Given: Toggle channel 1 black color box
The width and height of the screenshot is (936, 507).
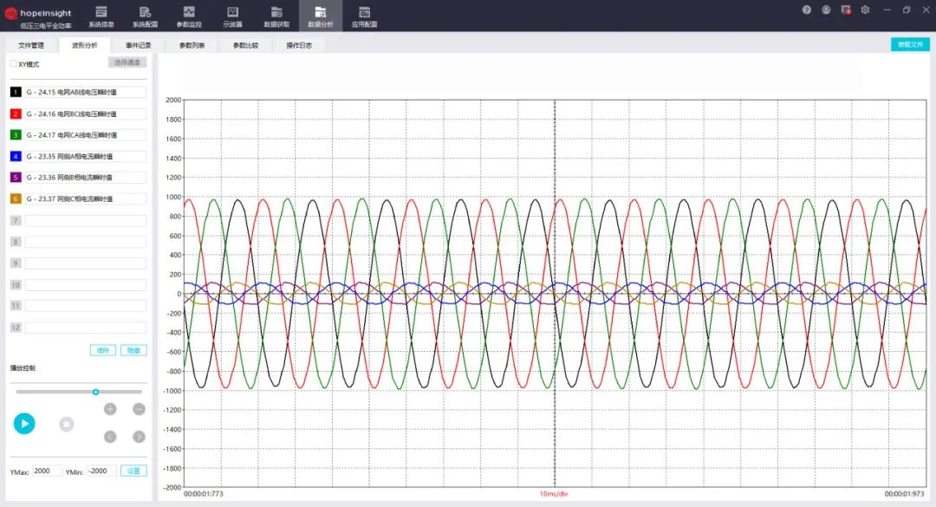Looking at the screenshot, I should click(x=16, y=92).
